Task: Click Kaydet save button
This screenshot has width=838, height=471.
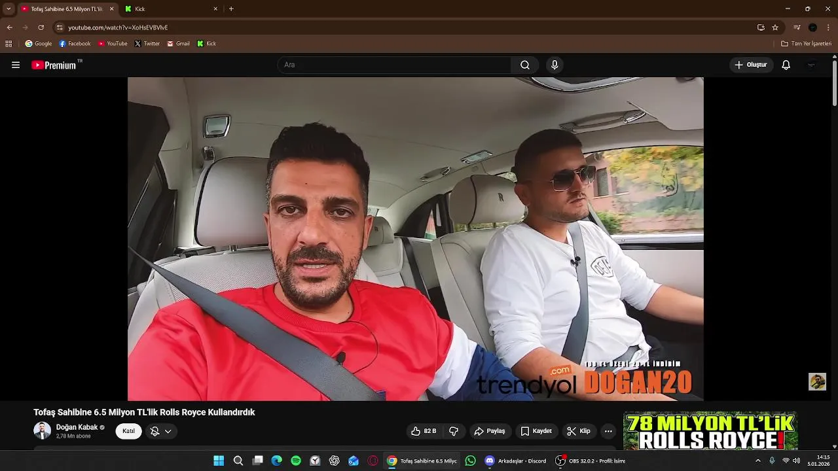Action: tap(536, 431)
